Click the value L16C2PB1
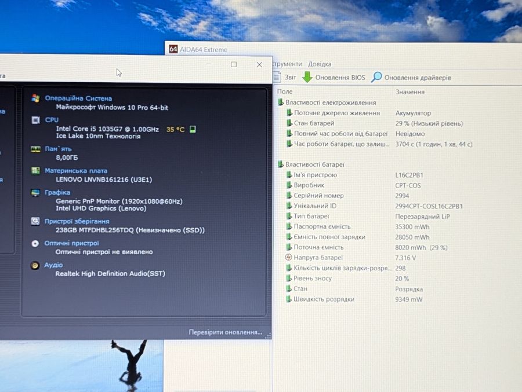Viewport: 522px width, 392px height. pos(409,175)
